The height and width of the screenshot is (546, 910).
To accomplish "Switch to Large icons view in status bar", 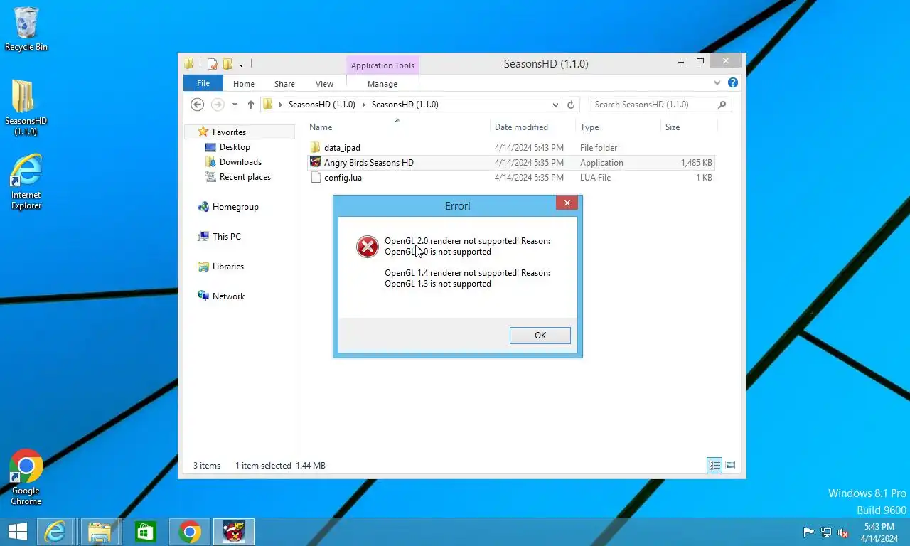I will pos(730,466).
